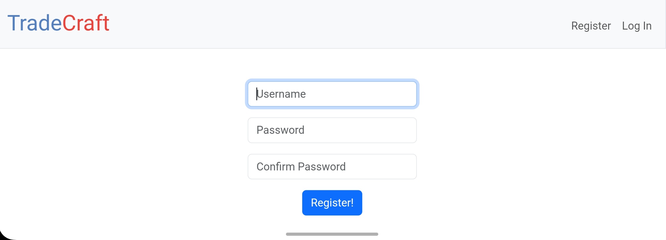
Task: Switch to Log In in the top navigation
Action: (637, 26)
